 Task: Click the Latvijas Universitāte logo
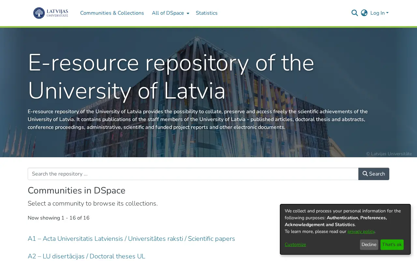(50, 13)
